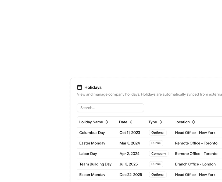Click the Type column header label
The width and height of the screenshot is (222, 182).
pyautogui.click(x=153, y=122)
